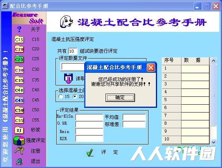The image size is (222, 168).
Task: Open the C40 folder icon
Action: 19,90
